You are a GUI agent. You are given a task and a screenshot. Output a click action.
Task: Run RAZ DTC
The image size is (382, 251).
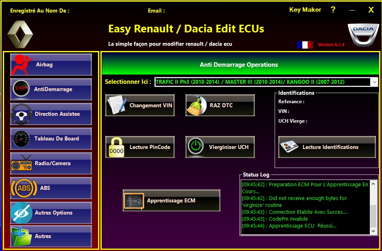click(220, 105)
